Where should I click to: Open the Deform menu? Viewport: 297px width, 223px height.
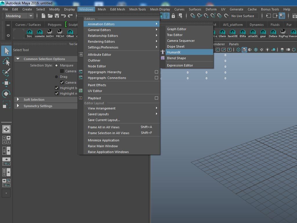point(211,9)
